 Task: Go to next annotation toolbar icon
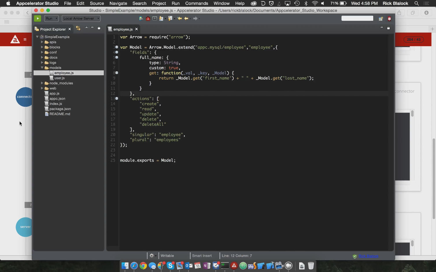[x=161, y=18]
